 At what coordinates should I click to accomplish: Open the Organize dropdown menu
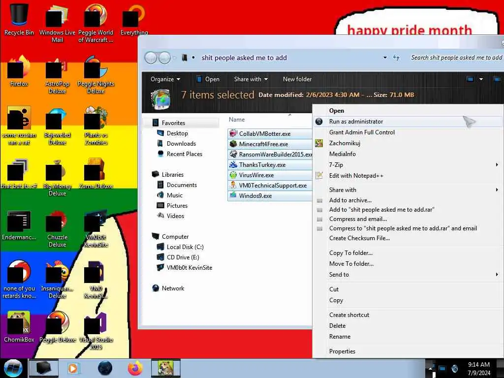[165, 79]
